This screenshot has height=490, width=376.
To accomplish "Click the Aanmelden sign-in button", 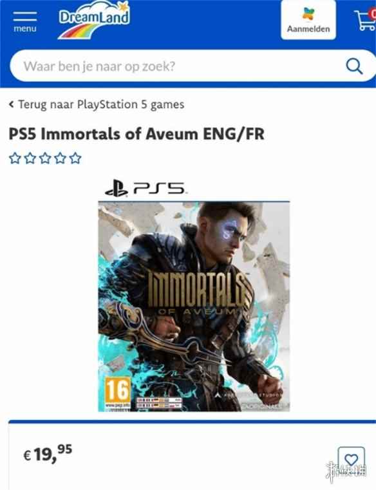I will coord(308,19).
